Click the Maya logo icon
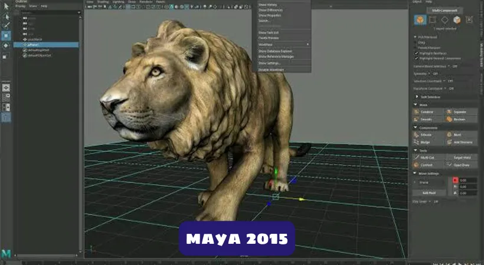This screenshot has width=484, height=265. (5, 253)
